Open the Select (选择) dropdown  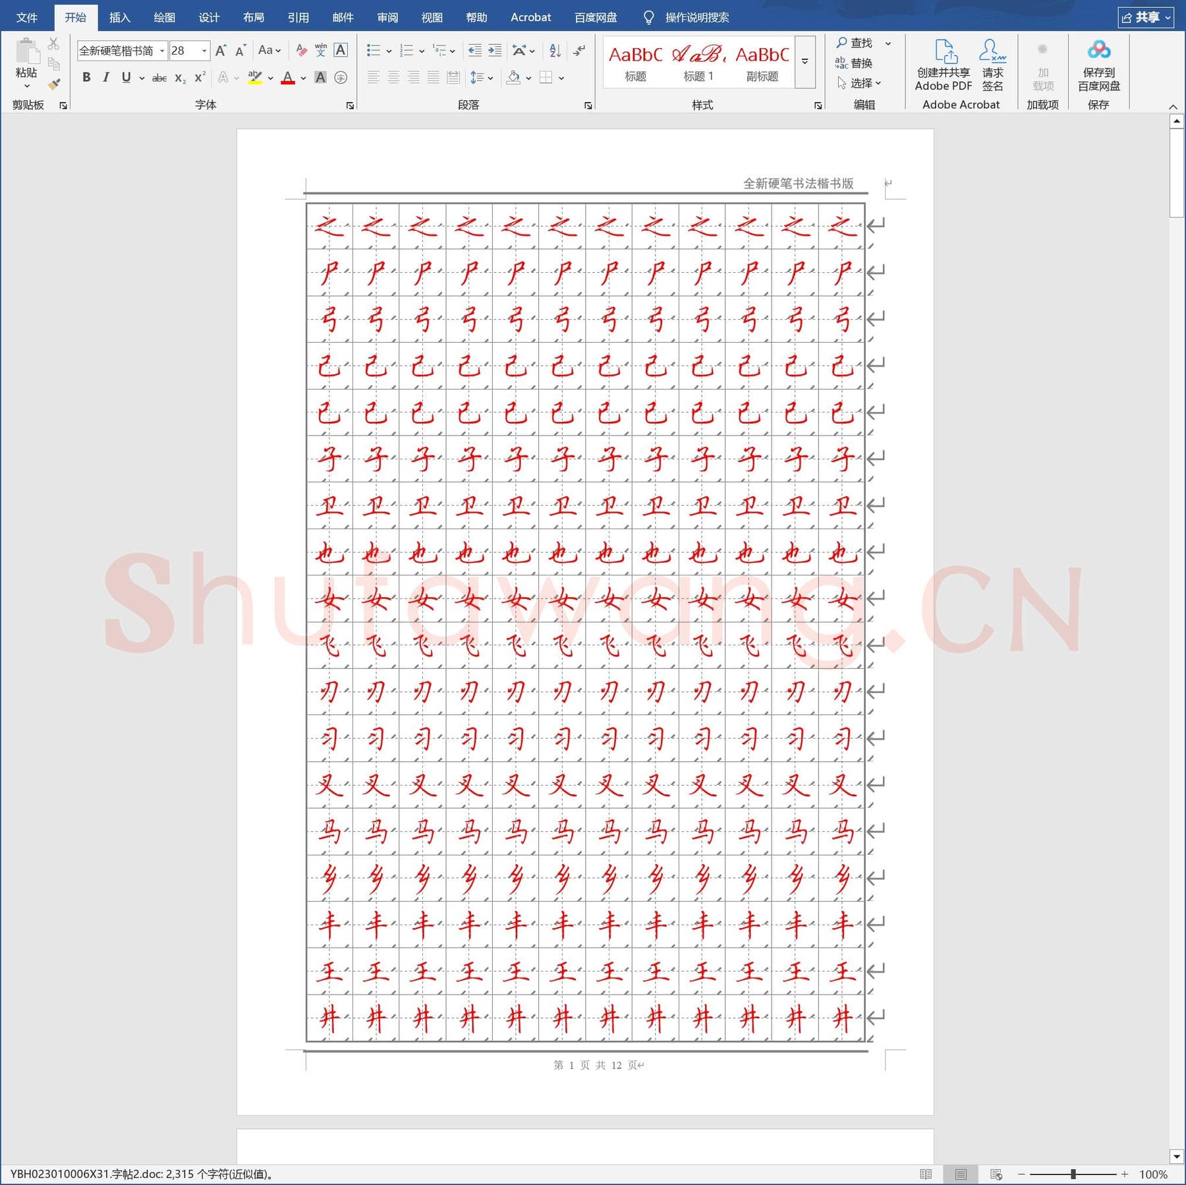pyautogui.click(x=859, y=83)
